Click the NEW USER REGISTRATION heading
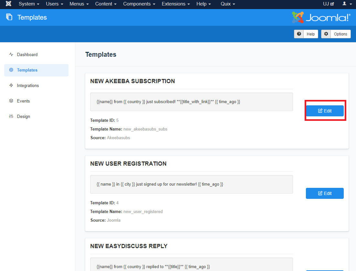Image resolution: width=356 pixels, height=271 pixels. [128, 163]
